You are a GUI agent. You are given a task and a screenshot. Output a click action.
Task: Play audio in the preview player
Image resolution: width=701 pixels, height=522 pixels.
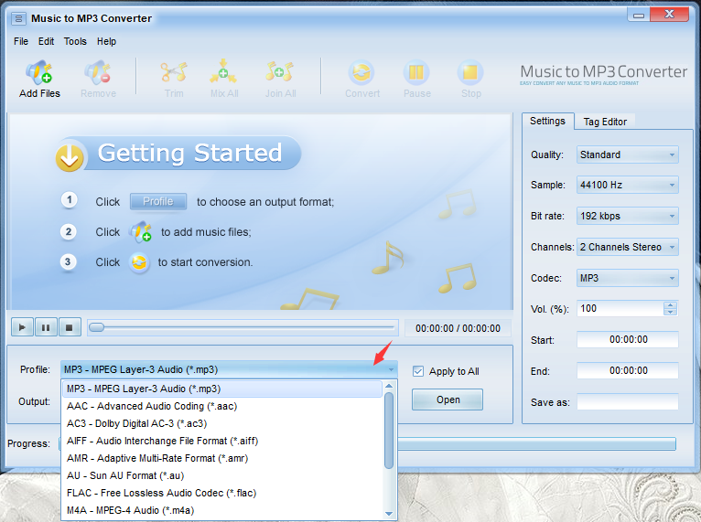point(22,327)
